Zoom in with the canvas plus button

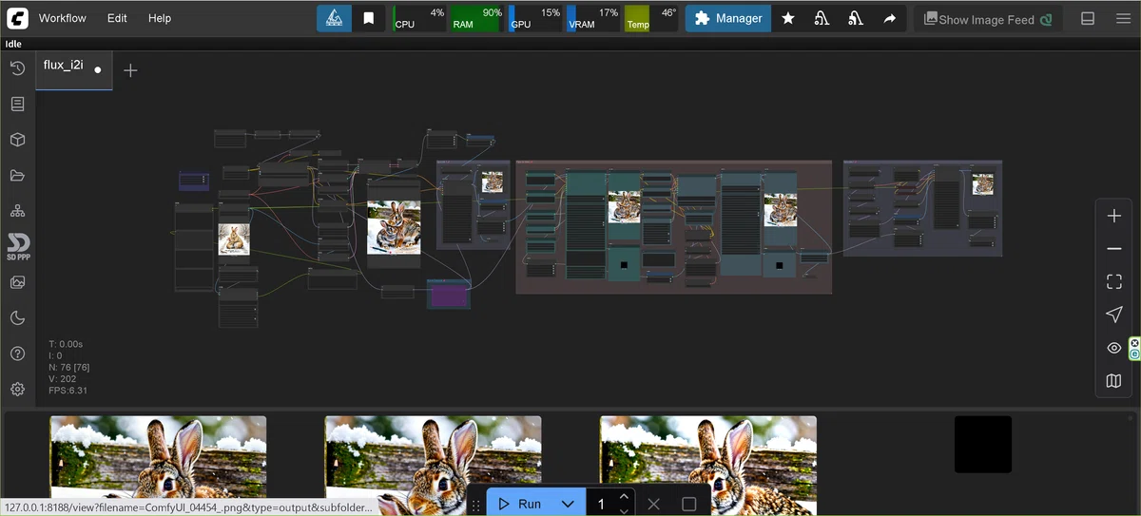[x=1114, y=216]
